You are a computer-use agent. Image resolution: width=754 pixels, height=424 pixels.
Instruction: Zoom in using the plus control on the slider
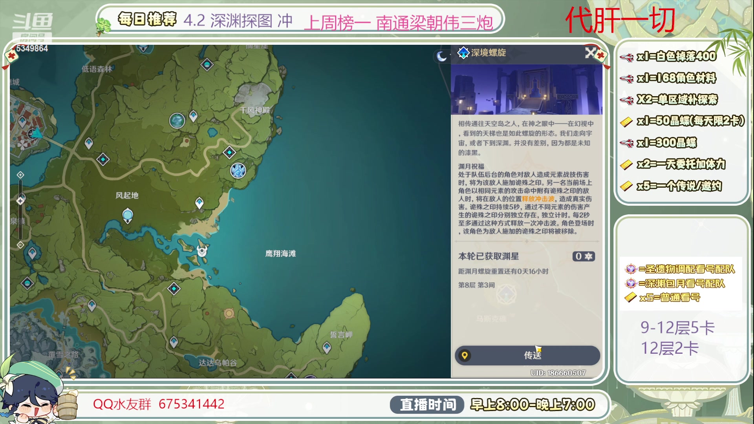point(20,175)
